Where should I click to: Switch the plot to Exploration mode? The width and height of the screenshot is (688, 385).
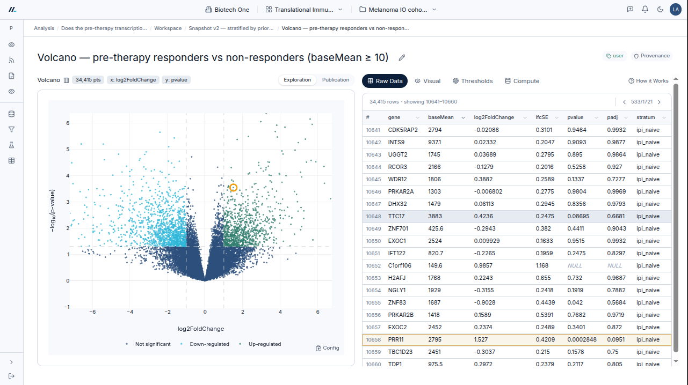click(x=298, y=80)
